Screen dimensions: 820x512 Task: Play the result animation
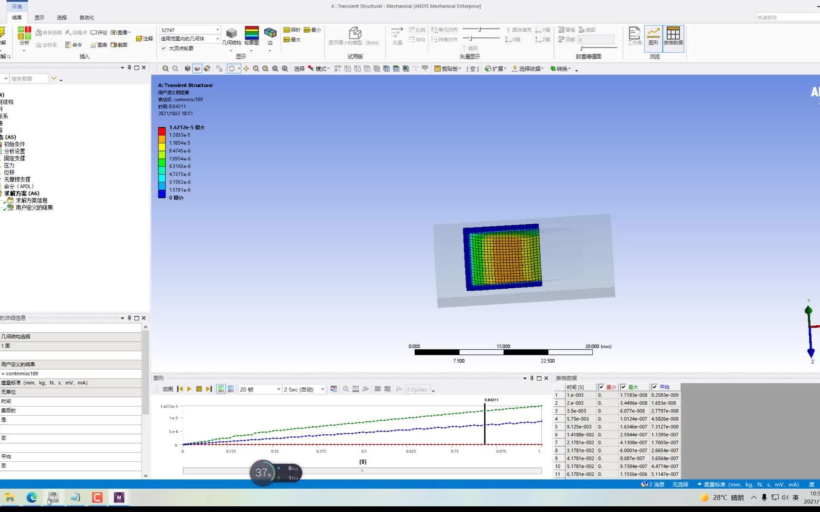coord(189,389)
